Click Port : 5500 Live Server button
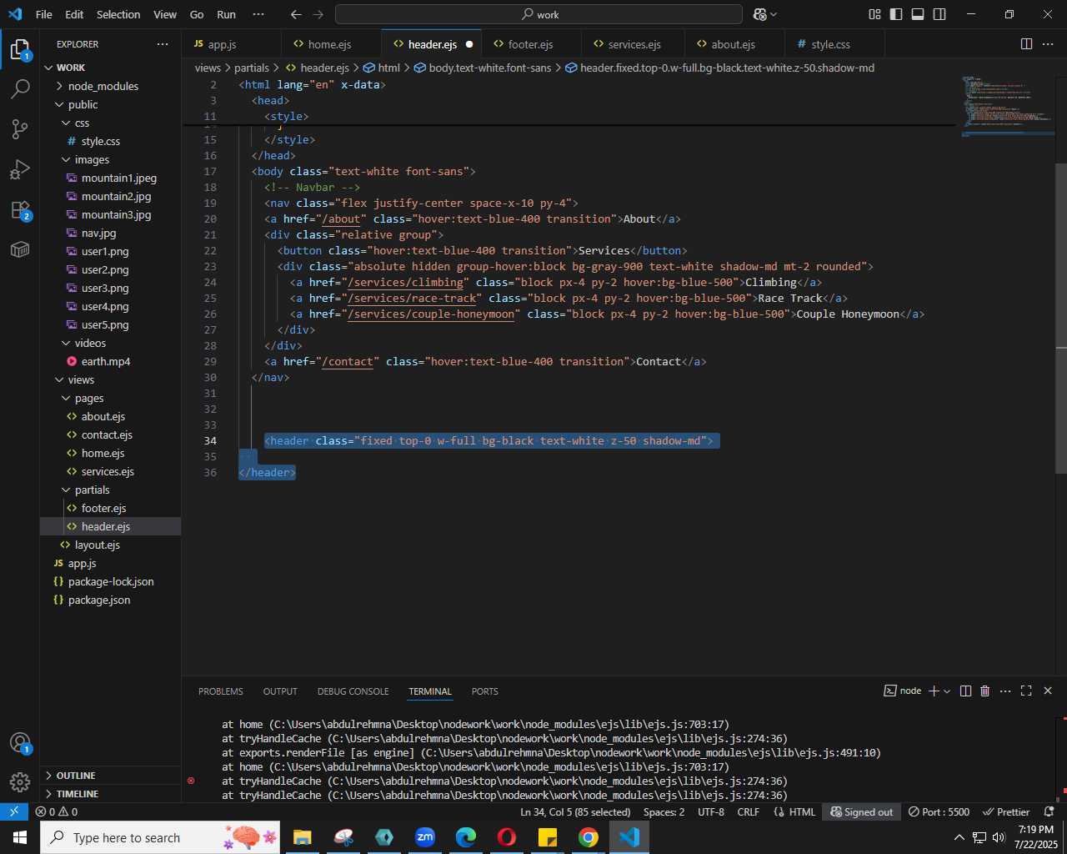This screenshot has height=854, width=1067. pos(939,811)
